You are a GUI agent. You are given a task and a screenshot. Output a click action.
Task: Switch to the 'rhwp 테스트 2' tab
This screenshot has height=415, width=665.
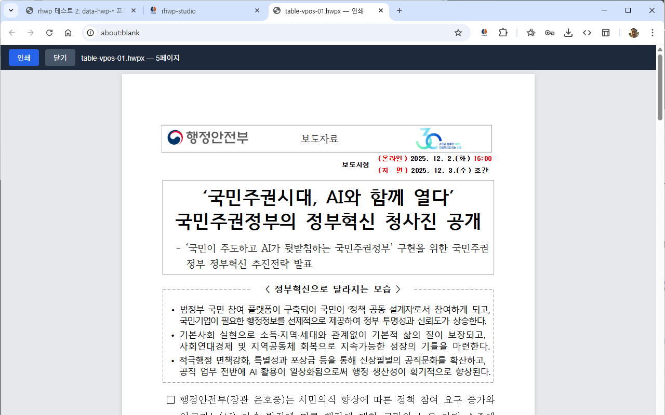click(80, 11)
